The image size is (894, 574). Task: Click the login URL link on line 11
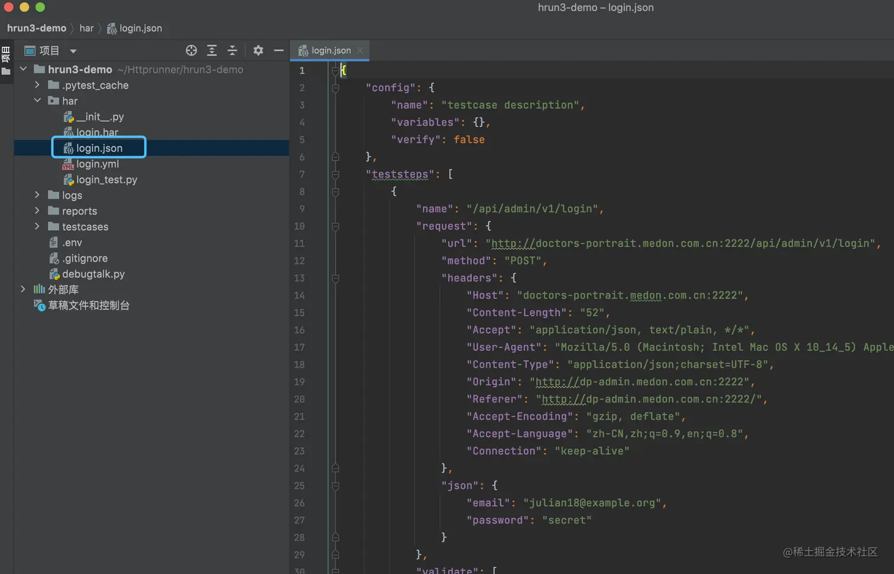(x=680, y=243)
